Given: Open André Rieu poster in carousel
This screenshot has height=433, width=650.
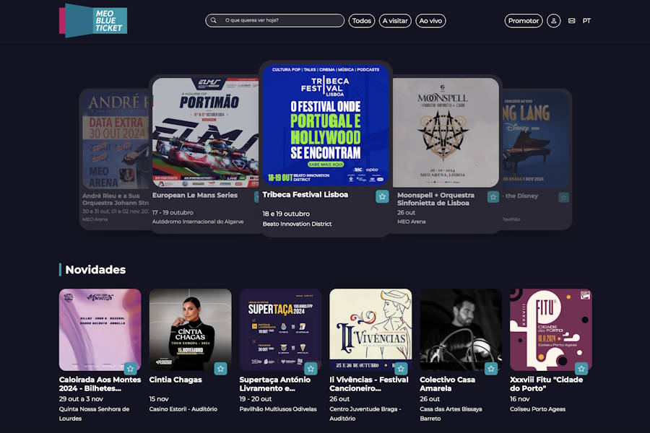Looking at the screenshot, I should tap(116, 140).
